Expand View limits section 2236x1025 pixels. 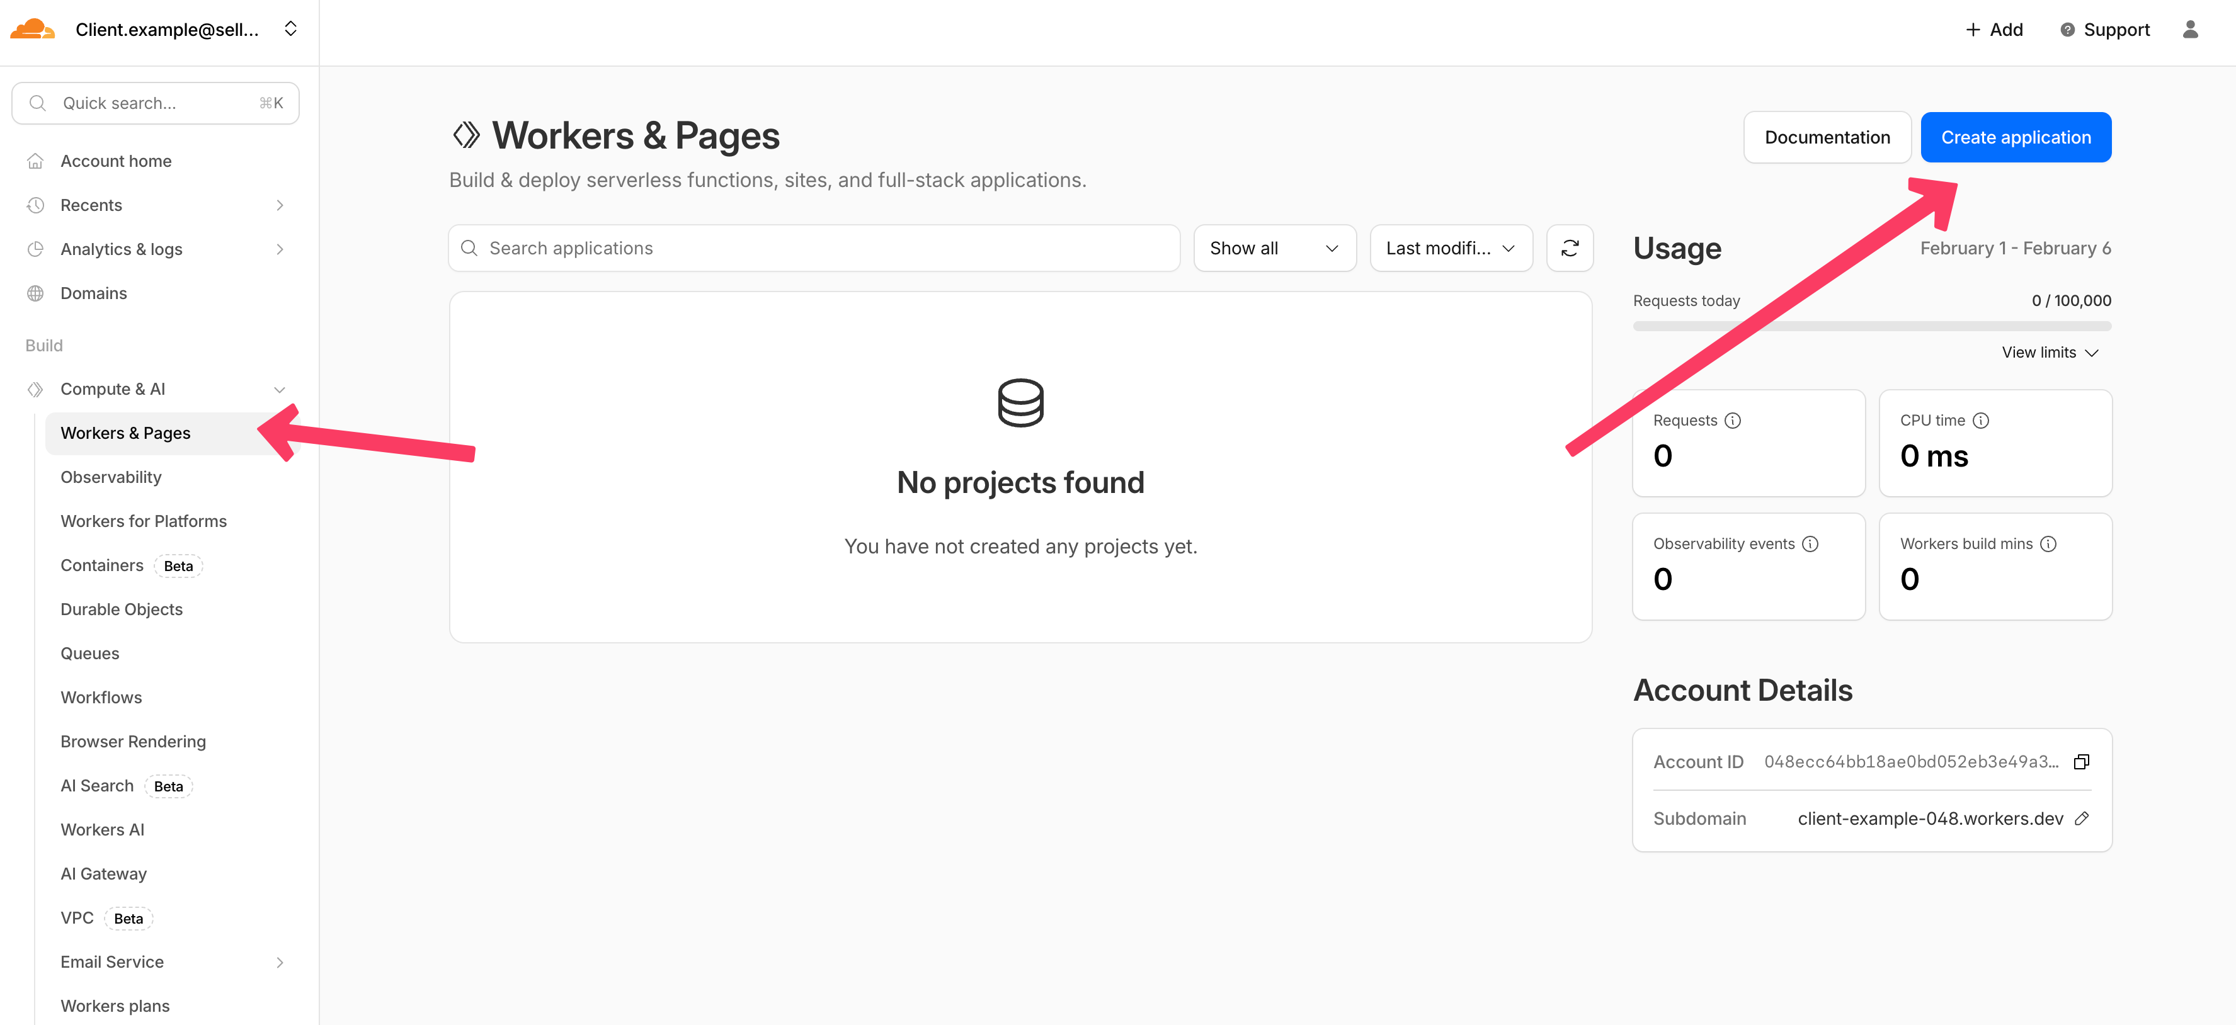(2048, 353)
